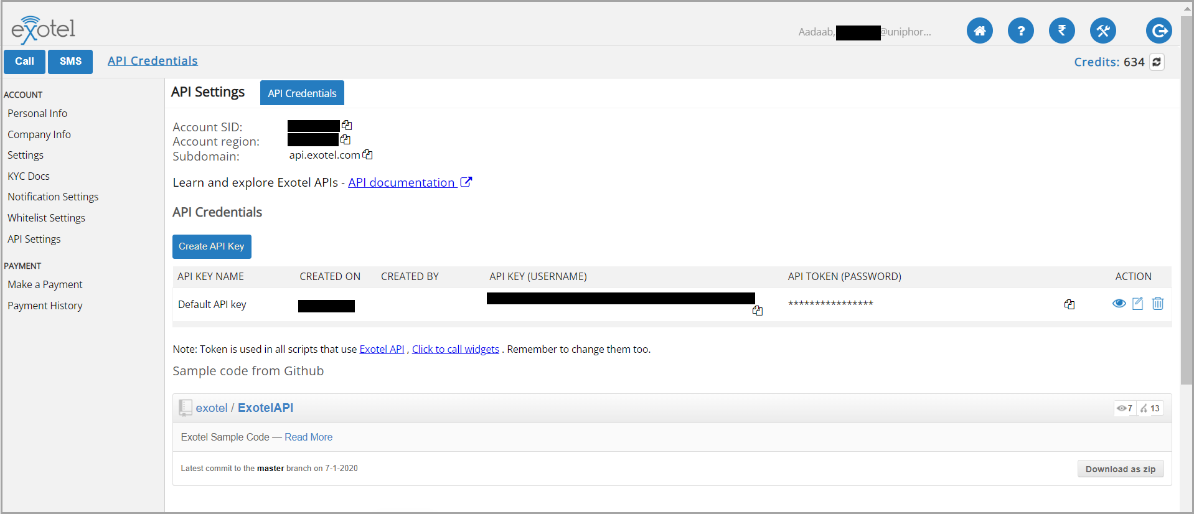Click the Download as zip button
The width and height of the screenshot is (1194, 514).
[1120, 469]
